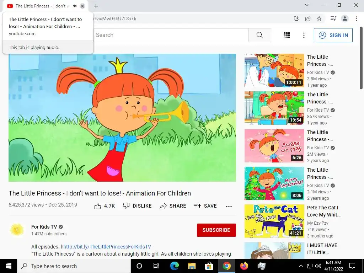
Task: Open the 1:00:11 Little Princess thumbnail
Action: coord(274,70)
